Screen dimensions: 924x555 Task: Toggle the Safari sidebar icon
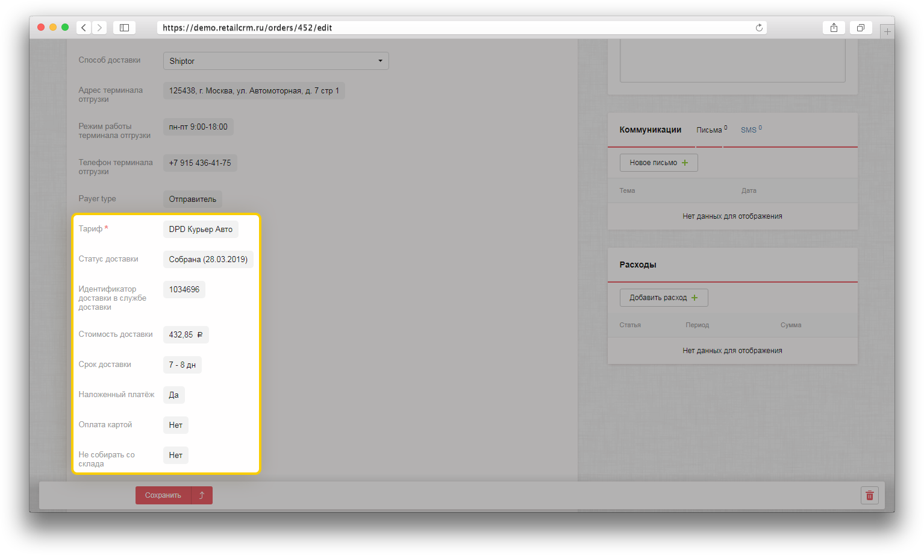pyautogui.click(x=124, y=28)
